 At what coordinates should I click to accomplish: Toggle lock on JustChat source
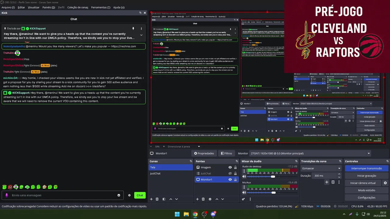click(235, 173)
